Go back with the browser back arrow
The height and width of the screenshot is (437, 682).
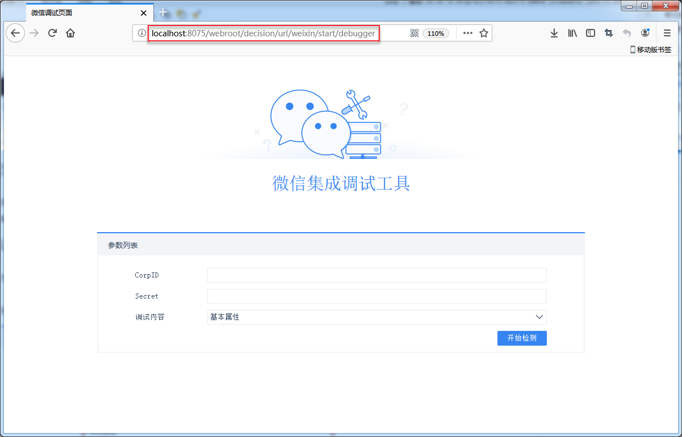point(15,33)
